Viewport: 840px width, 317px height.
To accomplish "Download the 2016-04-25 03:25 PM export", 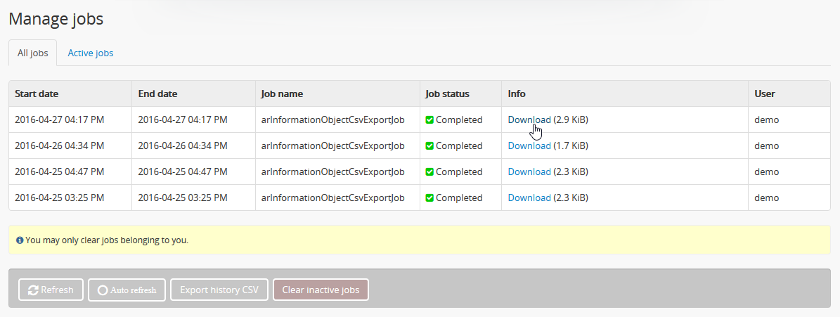I will (529, 198).
